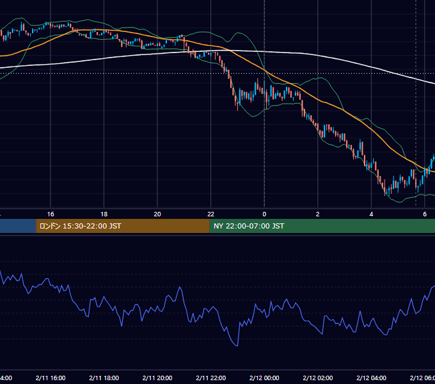Click the 0 hour label on price chart axis
Viewport: 435px width, 384px height.
click(x=264, y=214)
